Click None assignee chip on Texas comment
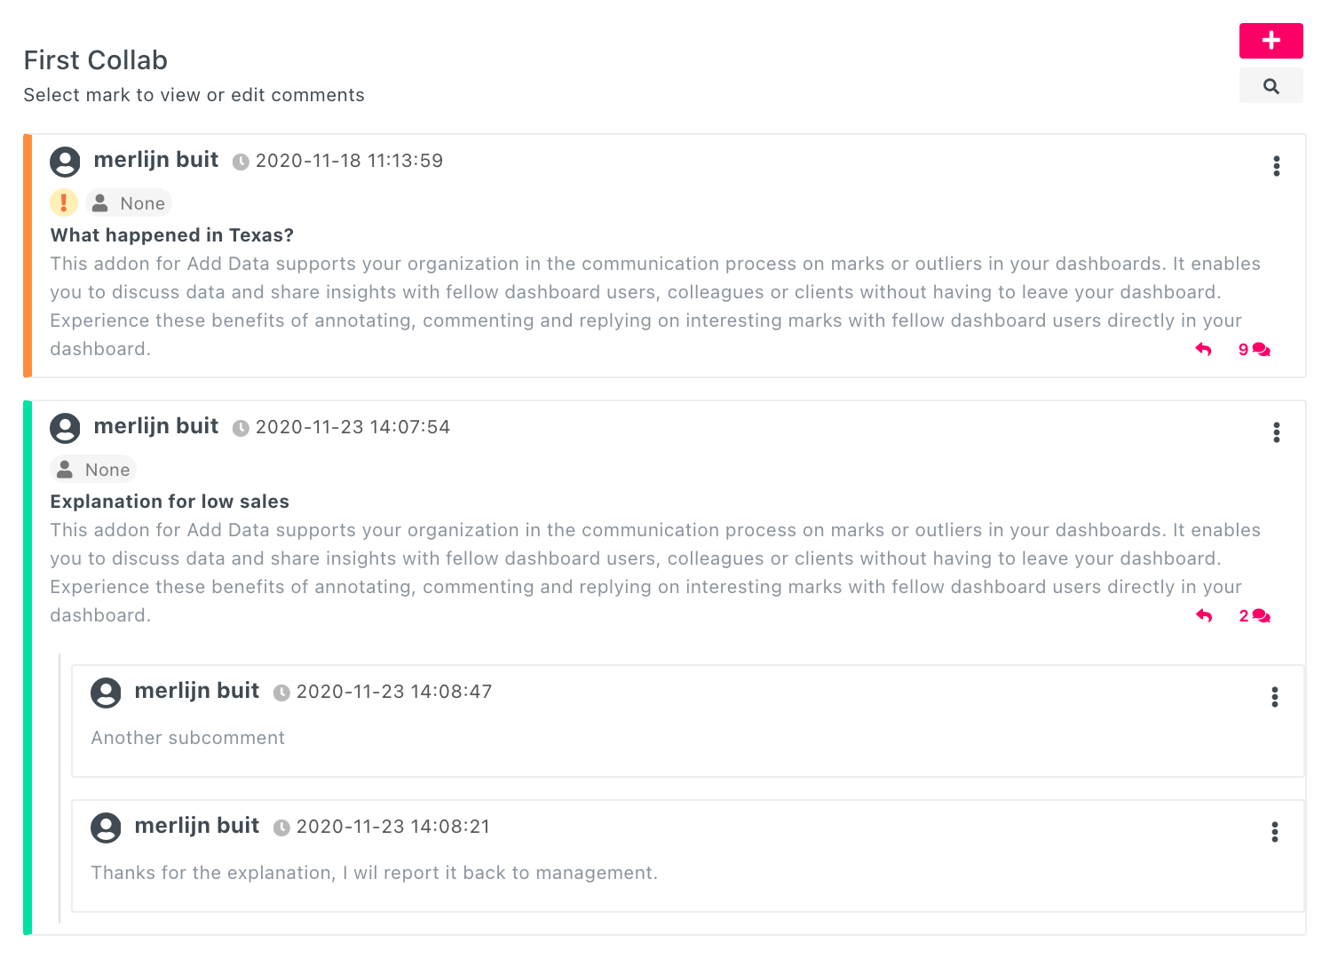The image size is (1330, 966). [x=129, y=203]
